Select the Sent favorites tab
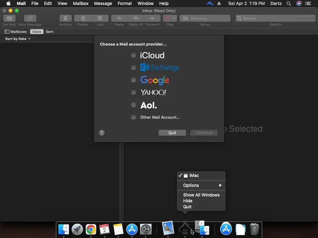The image size is (318, 238). pos(49,32)
